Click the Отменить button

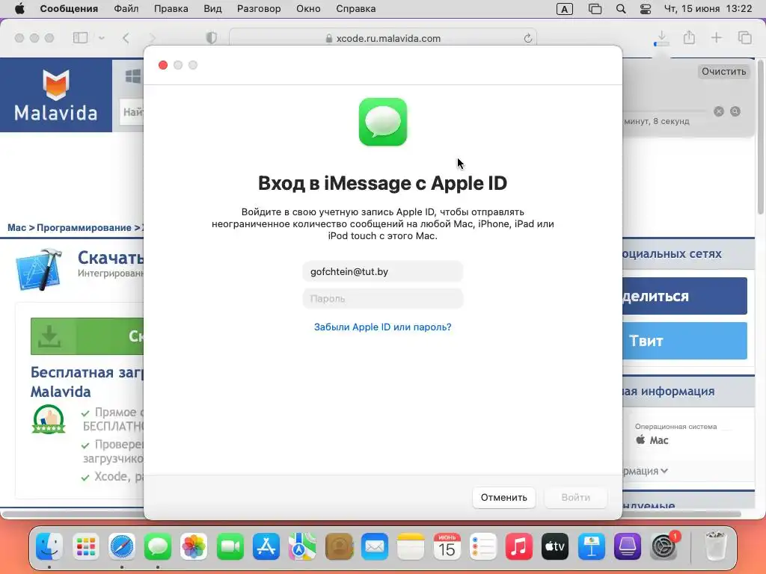pyautogui.click(x=503, y=497)
